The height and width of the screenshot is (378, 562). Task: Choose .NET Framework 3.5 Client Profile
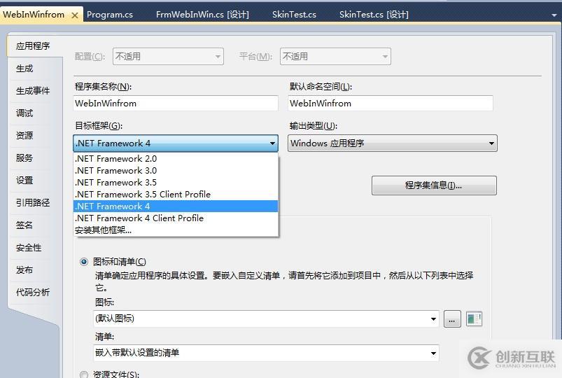point(143,195)
